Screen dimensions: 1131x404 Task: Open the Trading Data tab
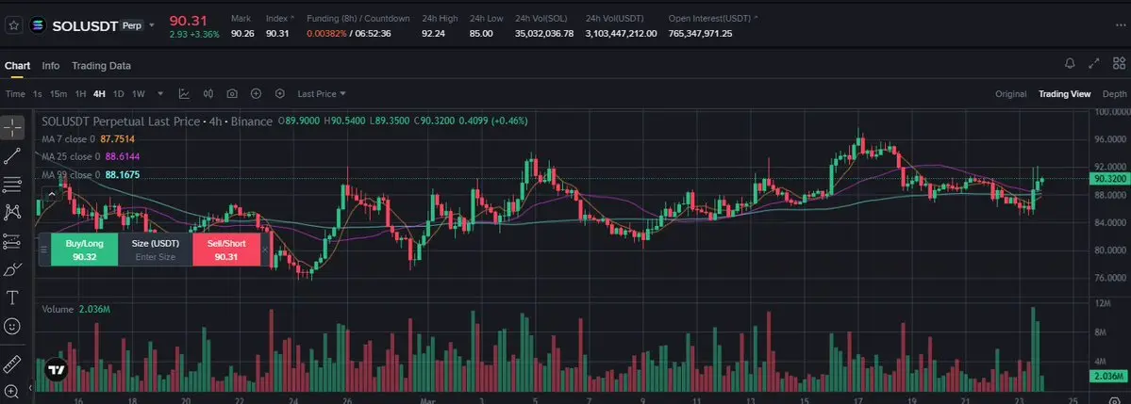pos(101,66)
